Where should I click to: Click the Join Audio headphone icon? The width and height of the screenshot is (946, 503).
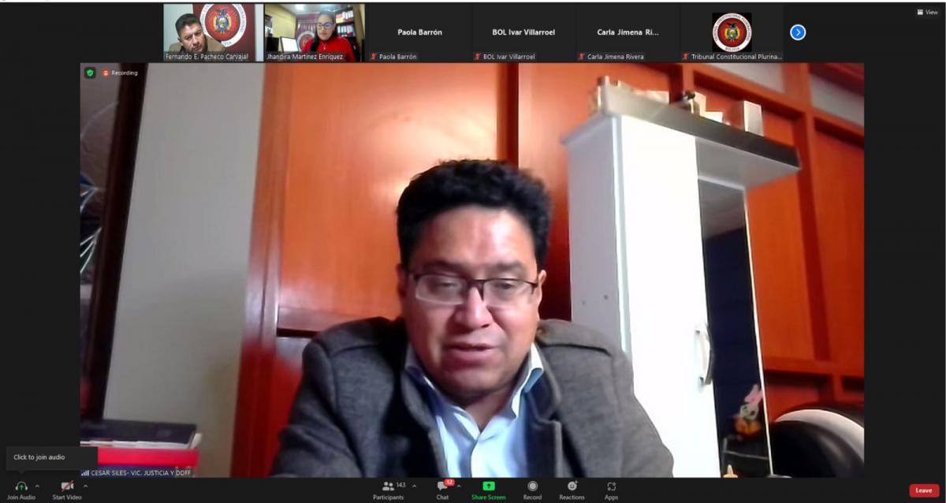(x=21, y=486)
